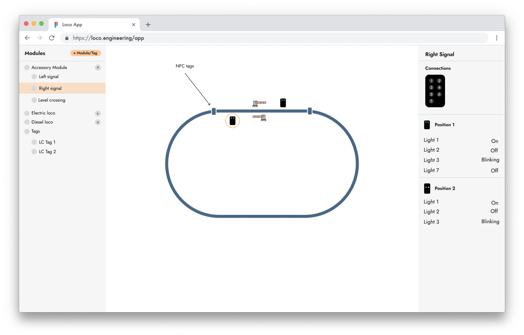Viewport: 524px width, 335px height.
Task: Click the Loco App tab favicon
Action: point(56,25)
